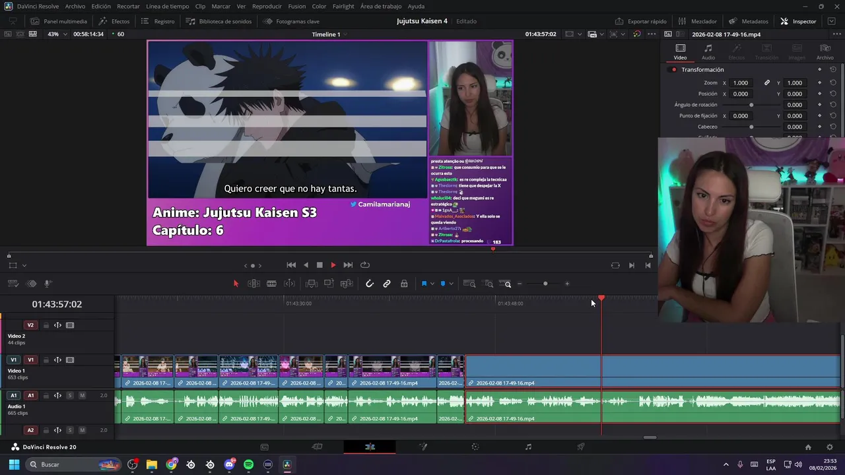Open the Línea de tiempo menu
Screen dimensions: 845x475
167,6
